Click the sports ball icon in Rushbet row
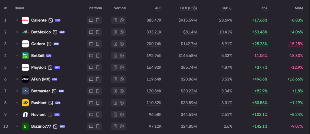 click(x=122, y=103)
